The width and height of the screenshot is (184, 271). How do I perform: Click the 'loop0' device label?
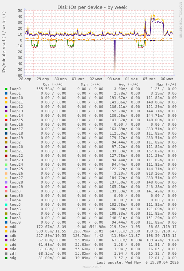click(15, 89)
